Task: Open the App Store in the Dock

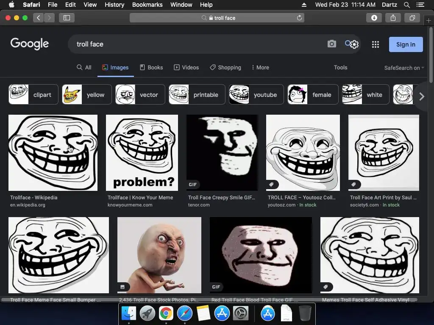Action: [222, 313]
